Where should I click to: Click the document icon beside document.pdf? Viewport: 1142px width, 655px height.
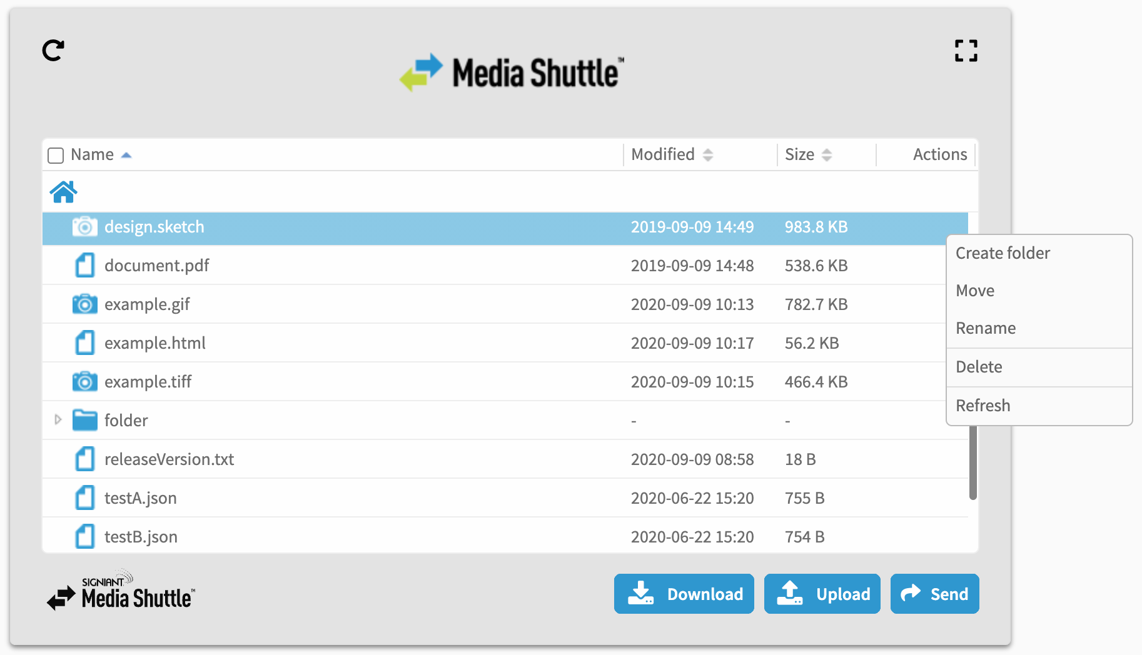pyautogui.click(x=84, y=265)
